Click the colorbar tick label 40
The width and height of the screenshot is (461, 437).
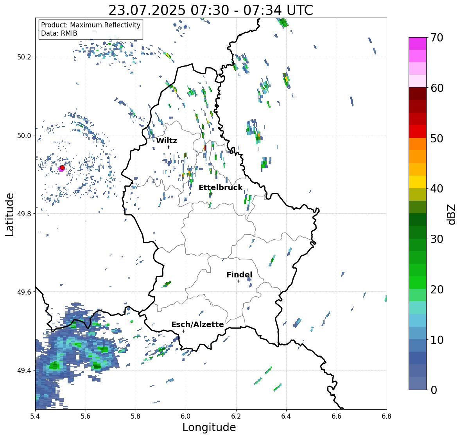437,189
